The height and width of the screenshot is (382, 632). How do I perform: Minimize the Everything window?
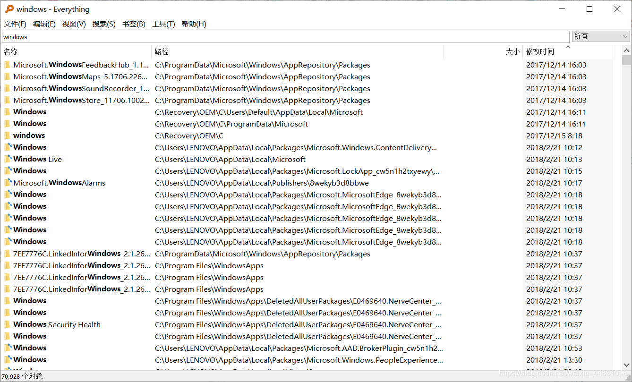(562, 9)
